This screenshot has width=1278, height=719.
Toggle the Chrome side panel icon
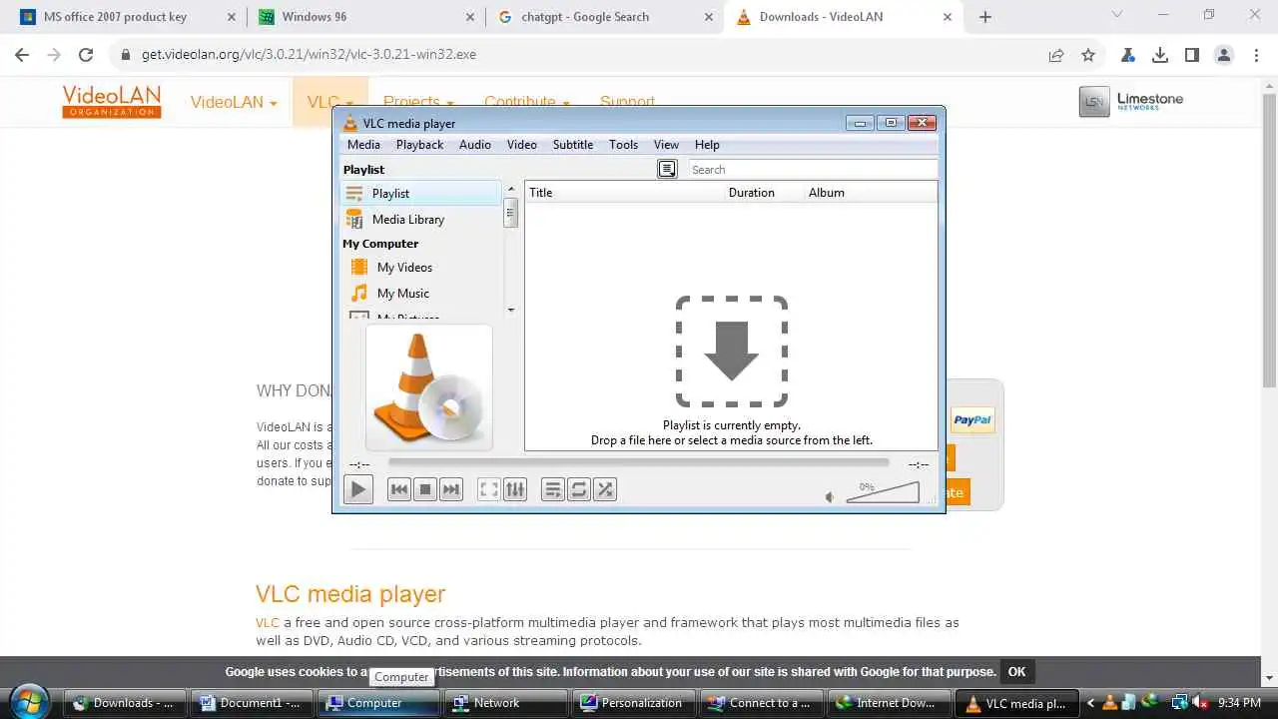click(x=1192, y=55)
